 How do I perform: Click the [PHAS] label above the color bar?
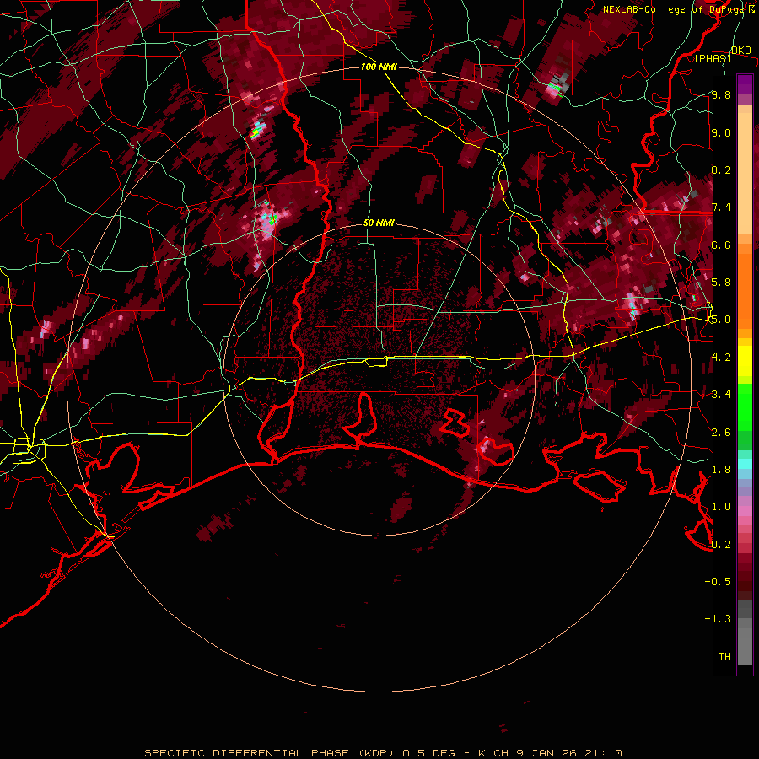(x=713, y=59)
